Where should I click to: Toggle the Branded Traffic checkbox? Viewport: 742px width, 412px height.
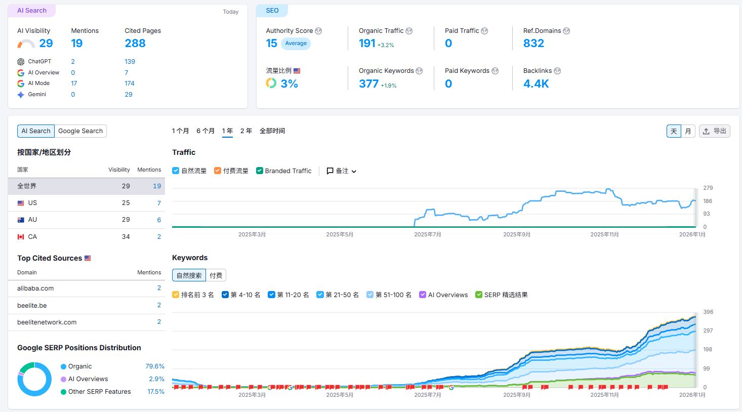point(260,171)
